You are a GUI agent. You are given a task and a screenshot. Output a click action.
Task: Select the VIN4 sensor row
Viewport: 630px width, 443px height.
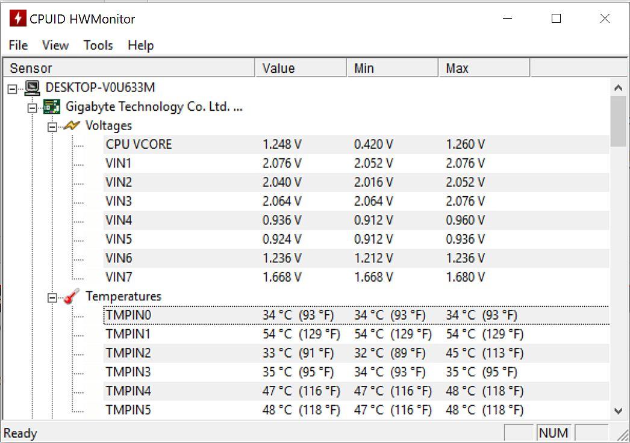(x=357, y=220)
